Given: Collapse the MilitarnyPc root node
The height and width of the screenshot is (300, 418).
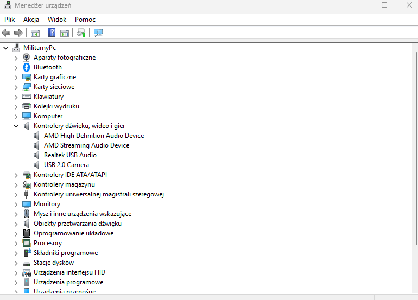Looking at the screenshot, I should pos(5,48).
